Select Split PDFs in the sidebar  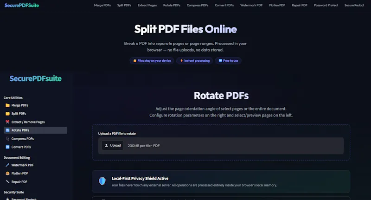[36, 114]
